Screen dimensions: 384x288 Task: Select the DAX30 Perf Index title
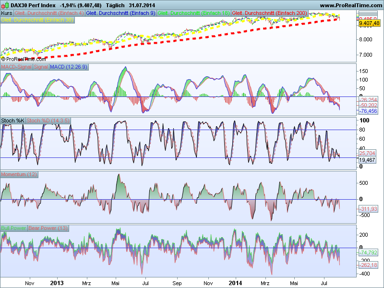click(33, 5)
